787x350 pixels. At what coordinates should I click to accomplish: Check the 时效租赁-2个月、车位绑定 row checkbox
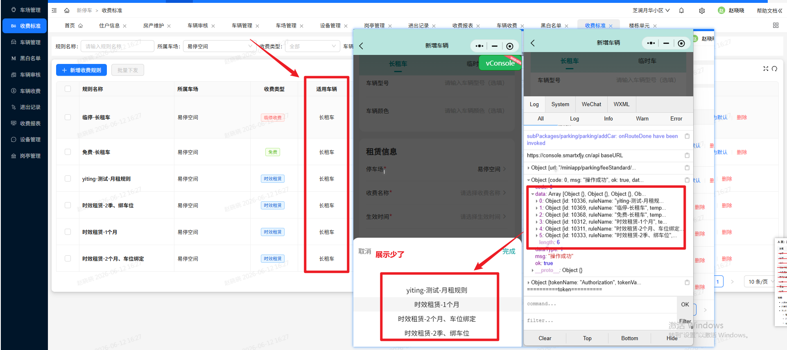click(x=68, y=259)
